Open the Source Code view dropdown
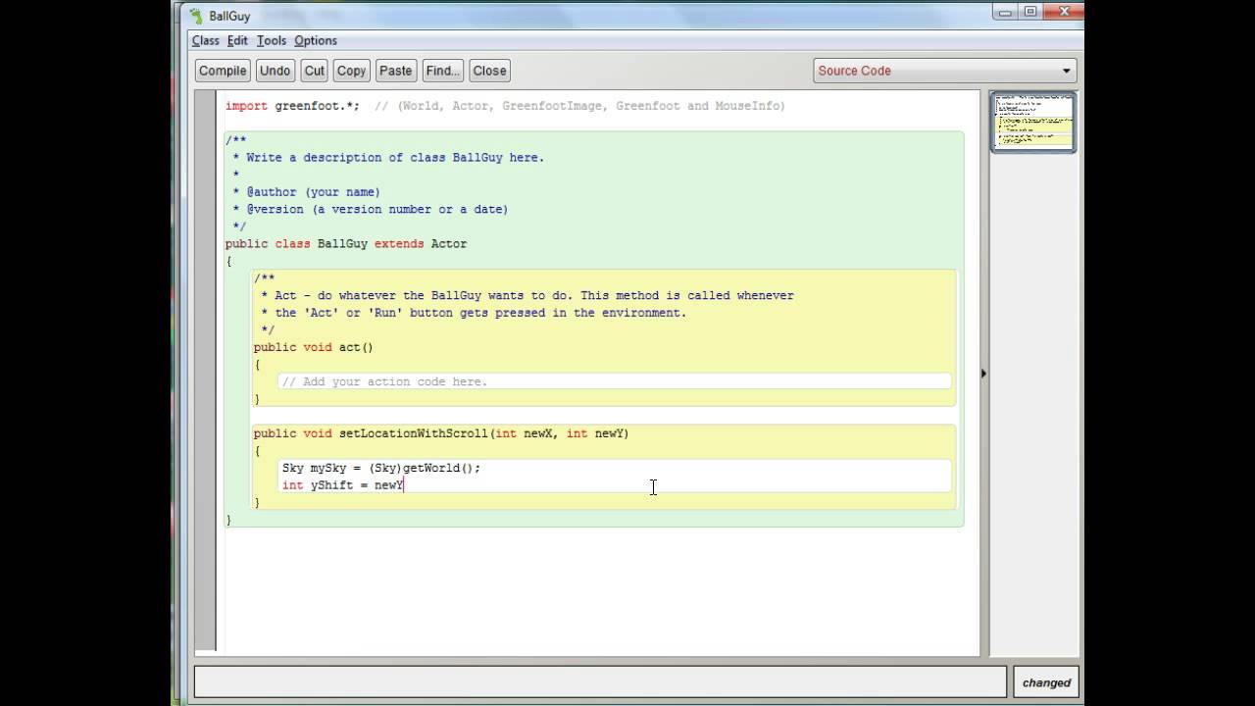 945,71
